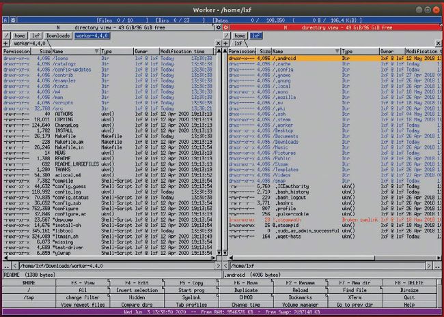
Task: Click left panel horizontal scrollbar right arrow
Action: (x=214, y=258)
